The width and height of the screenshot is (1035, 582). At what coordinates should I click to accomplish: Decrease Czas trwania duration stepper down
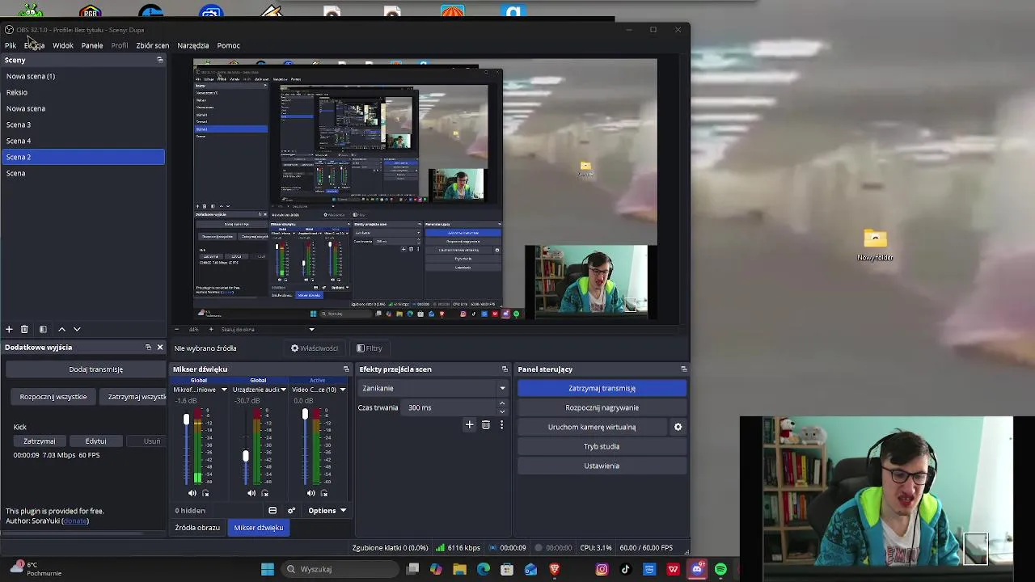pos(502,411)
